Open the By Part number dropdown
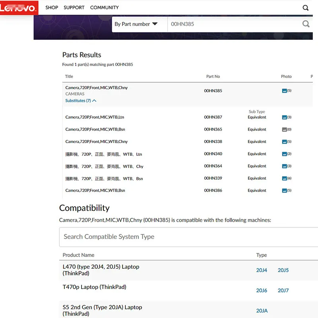The image size is (318, 318). (x=136, y=24)
